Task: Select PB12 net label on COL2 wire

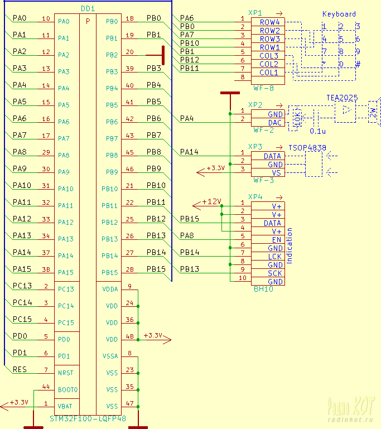Action: click(x=189, y=60)
